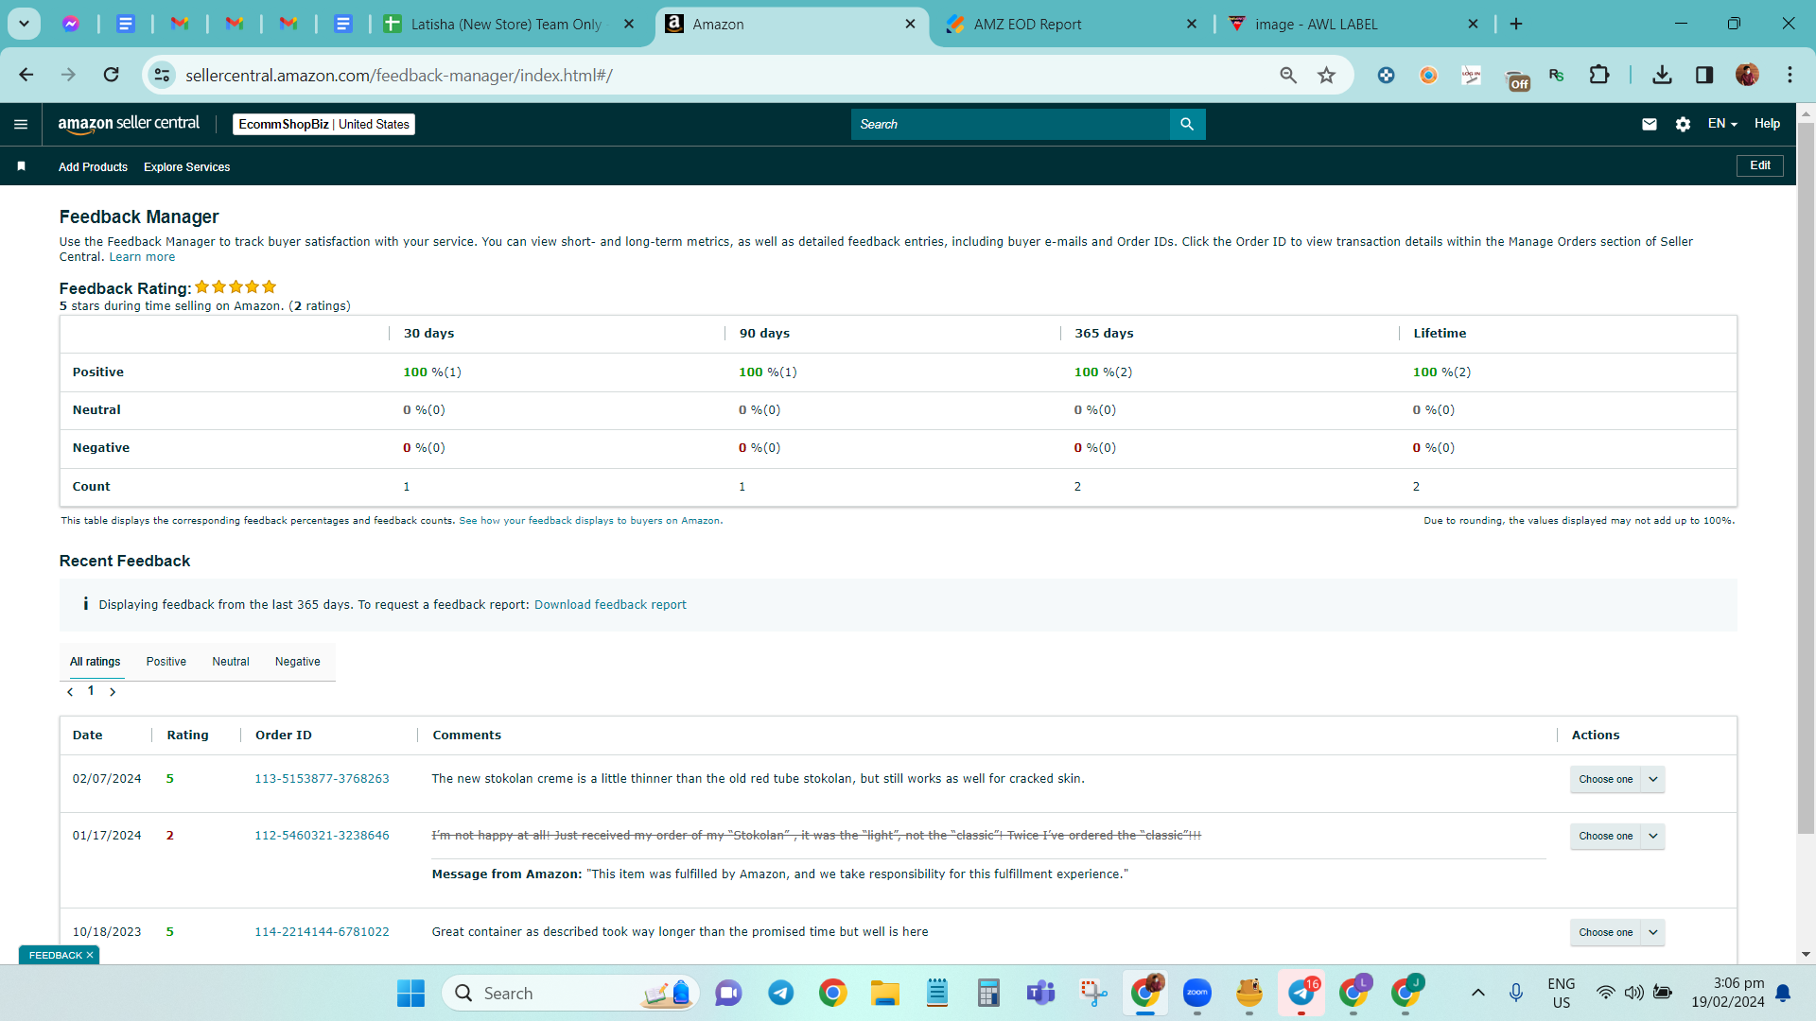Viewport: 1816px width, 1021px height.
Task: Bookmark this page with the star icon
Action: 1326,75
